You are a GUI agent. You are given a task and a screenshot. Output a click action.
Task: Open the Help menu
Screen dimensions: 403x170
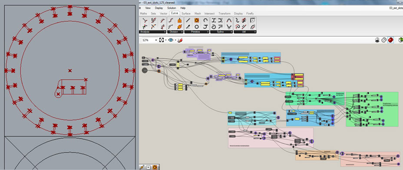click(183, 8)
